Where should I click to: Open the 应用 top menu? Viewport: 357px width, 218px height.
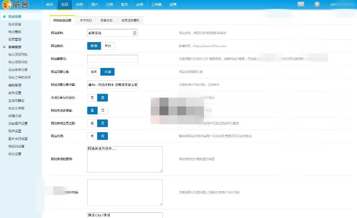click(x=140, y=4)
